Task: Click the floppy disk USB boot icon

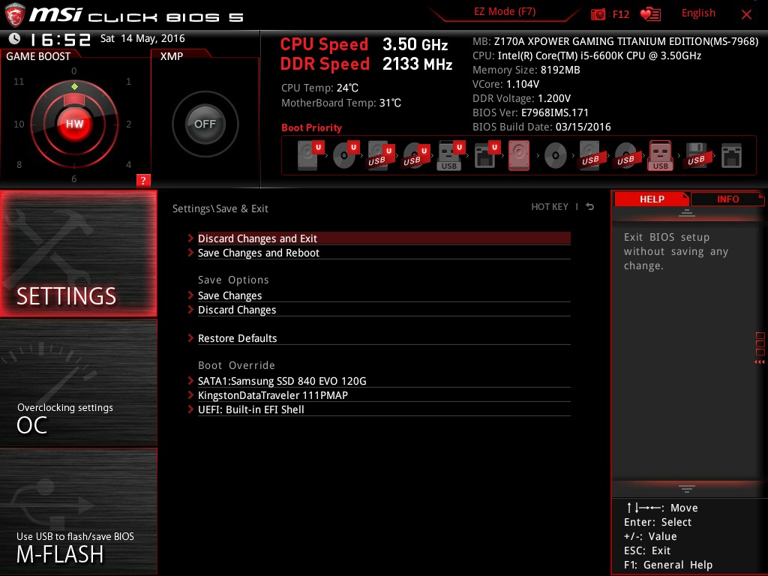Action: [x=696, y=156]
